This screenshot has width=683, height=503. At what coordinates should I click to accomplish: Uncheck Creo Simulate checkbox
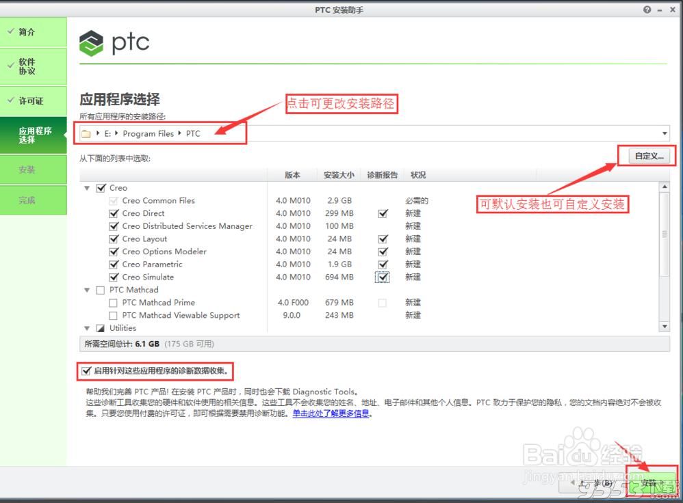click(114, 277)
